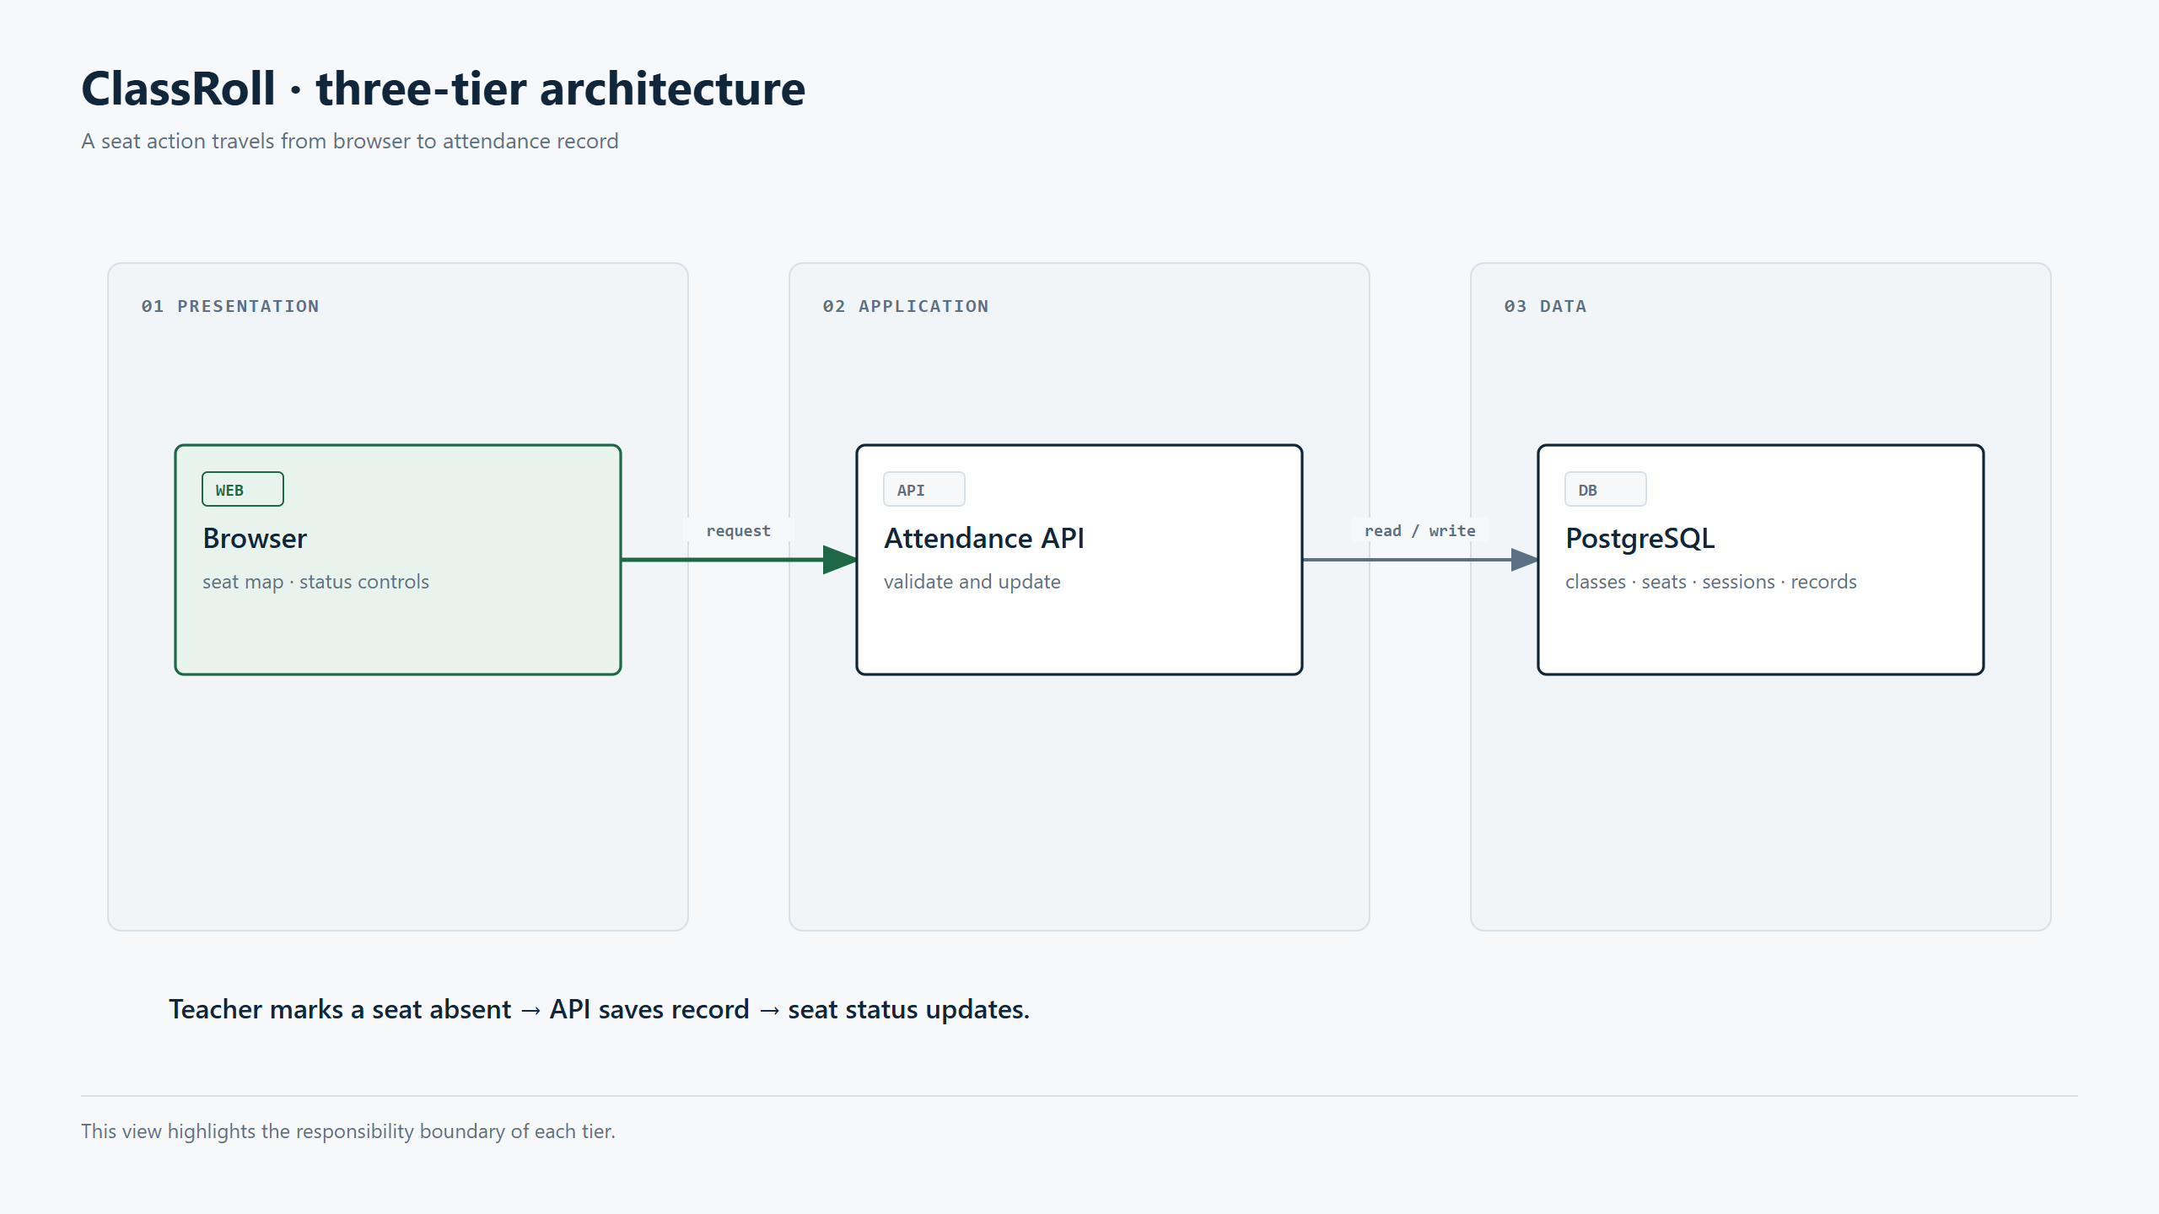The width and height of the screenshot is (2159, 1214).
Task: Click the footer note about responsibility boundary
Action: (x=348, y=1131)
